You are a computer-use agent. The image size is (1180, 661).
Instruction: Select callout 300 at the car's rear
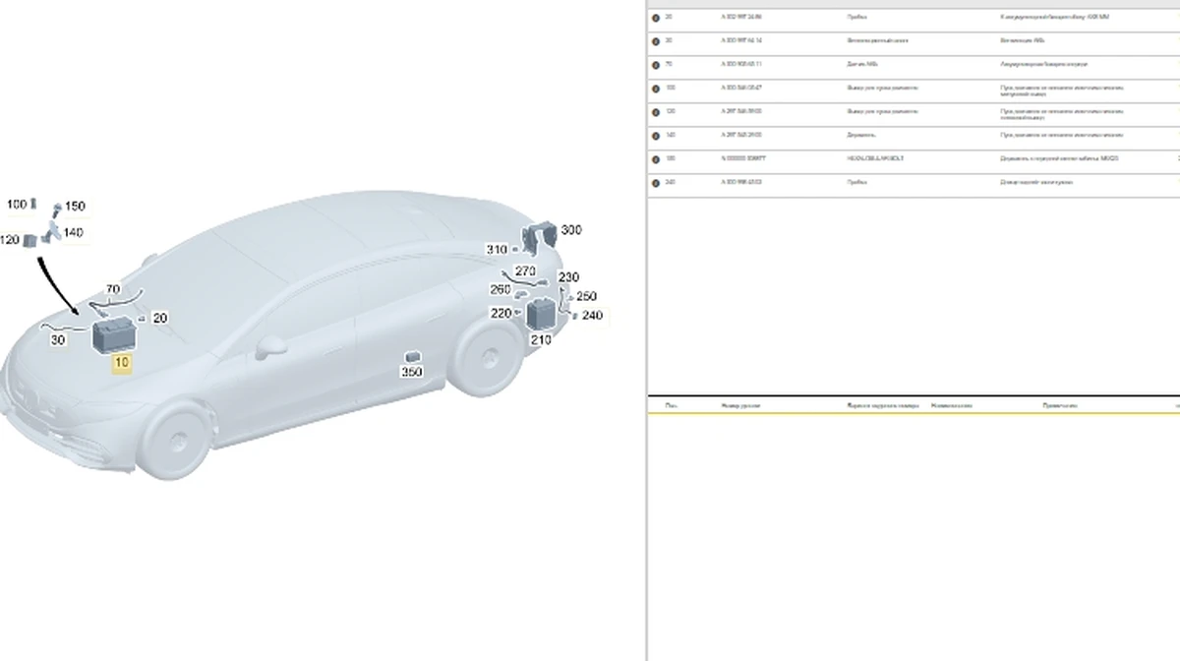(x=570, y=230)
